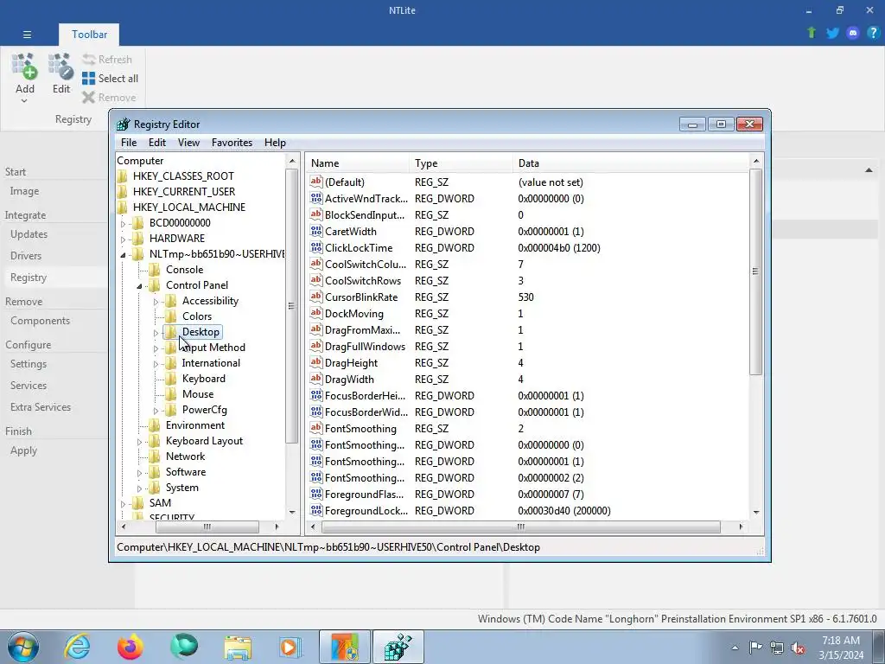885x664 pixels.
Task: Open the Discord icon link
Action: [x=853, y=33]
